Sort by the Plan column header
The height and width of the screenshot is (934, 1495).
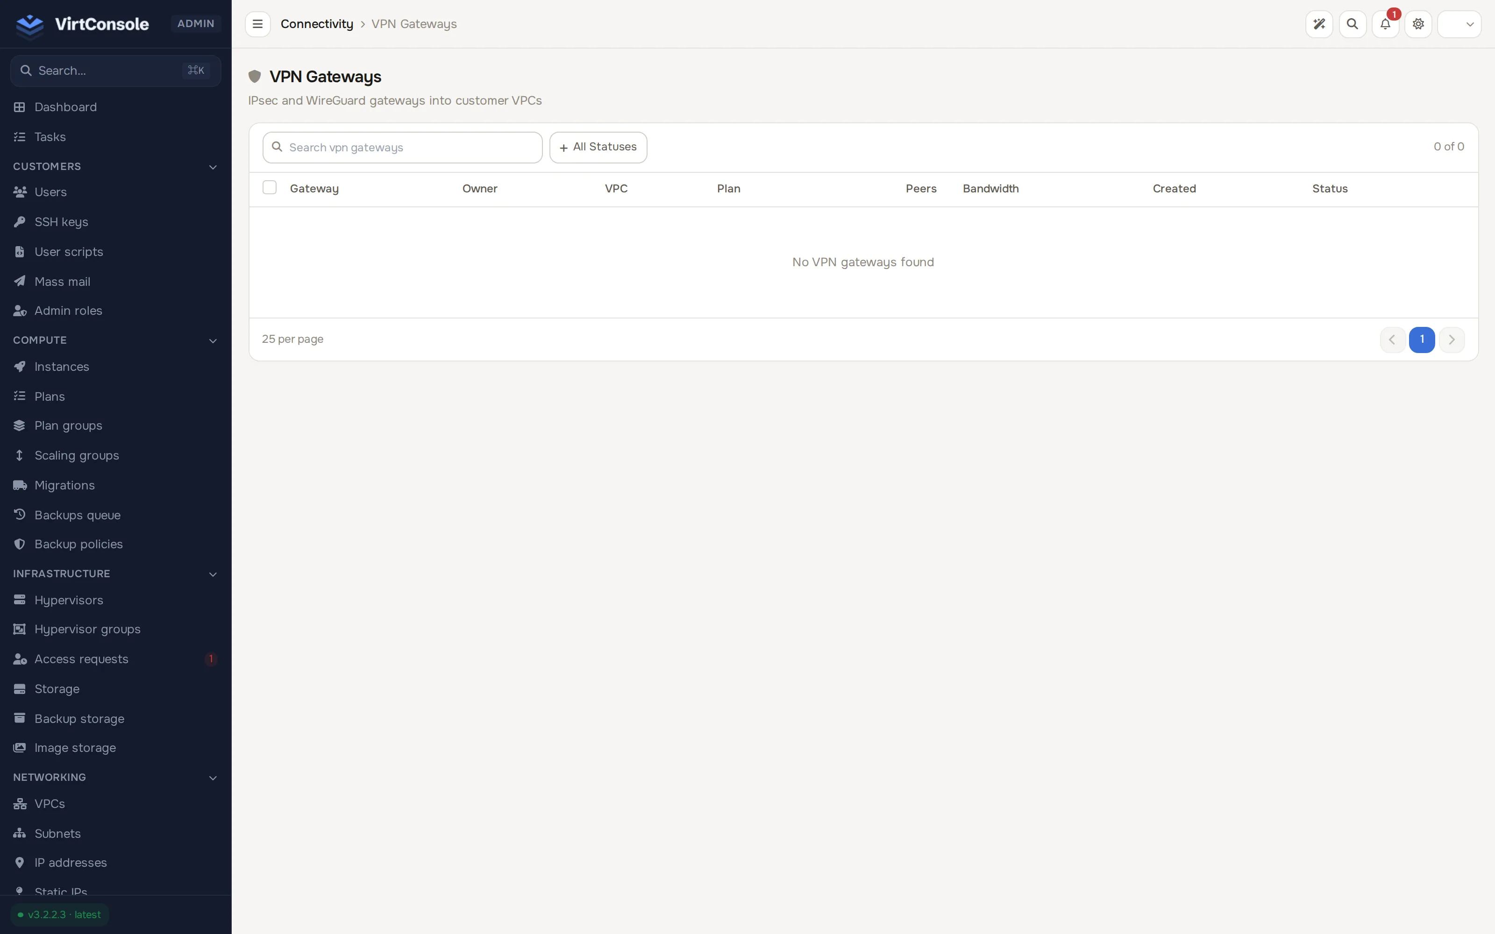pos(728,188)
